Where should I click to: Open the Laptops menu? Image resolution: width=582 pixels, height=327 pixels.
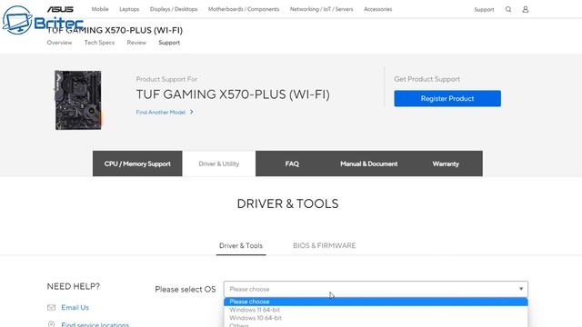(129, 9)
